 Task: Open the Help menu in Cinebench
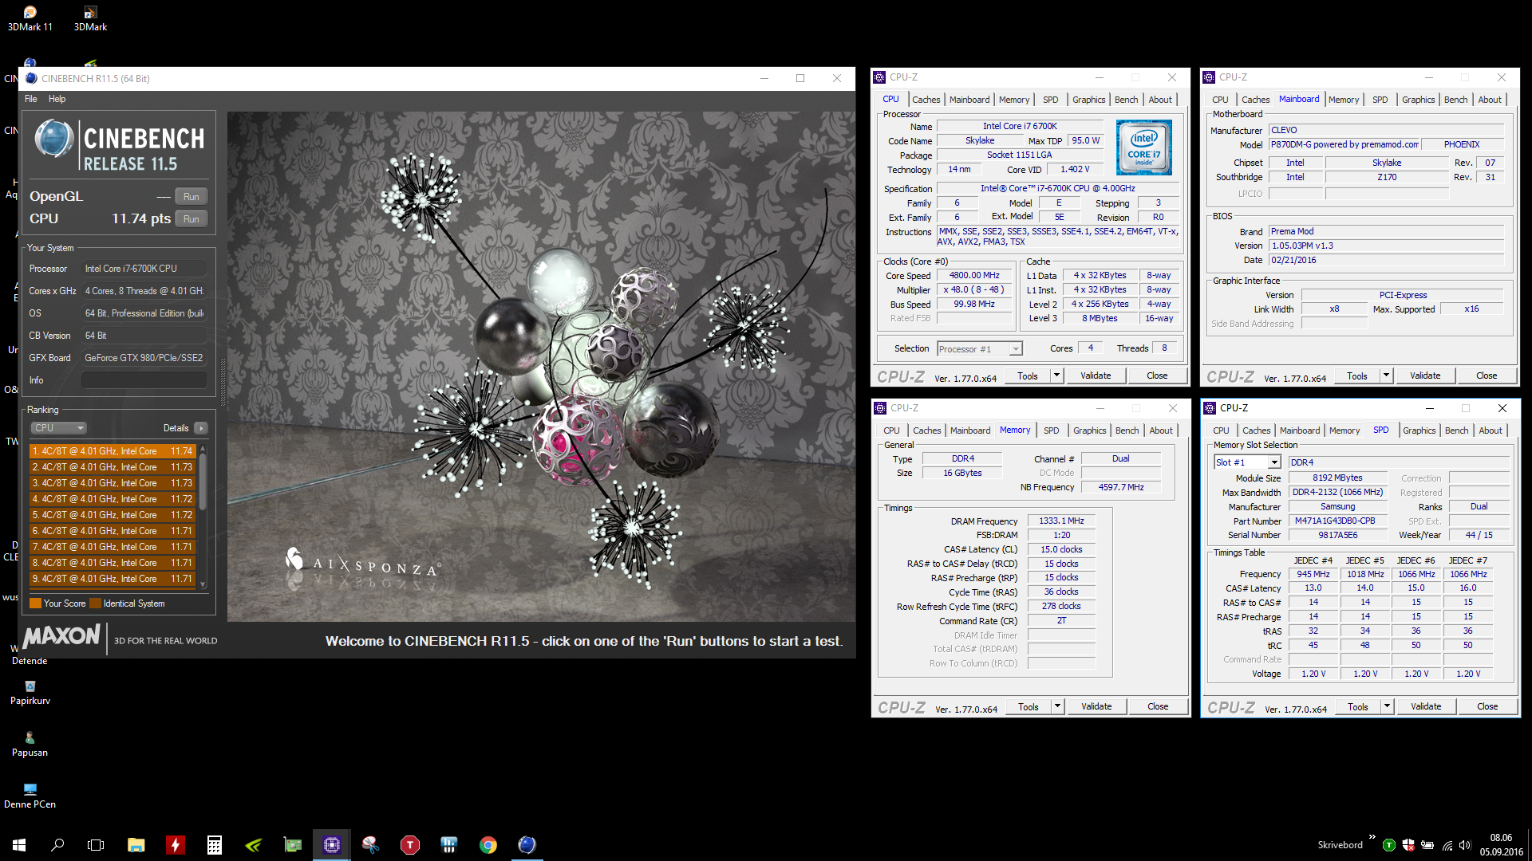point(57,99)
